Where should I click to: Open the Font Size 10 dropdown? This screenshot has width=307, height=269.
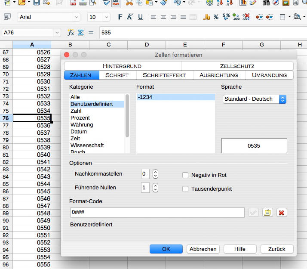pos(106,17)
